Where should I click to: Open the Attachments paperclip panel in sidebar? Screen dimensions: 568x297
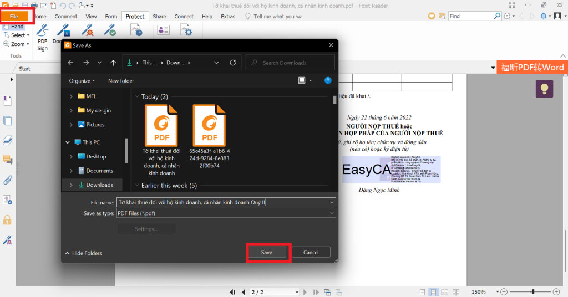click(x=8, y=180)
